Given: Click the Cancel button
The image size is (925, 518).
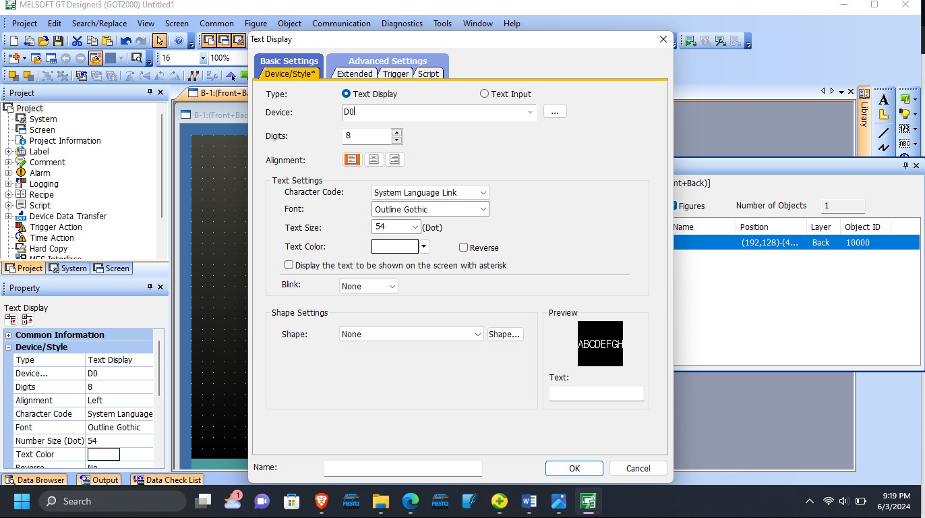Looking at the screenshot, I should click(x=638, y=468).
